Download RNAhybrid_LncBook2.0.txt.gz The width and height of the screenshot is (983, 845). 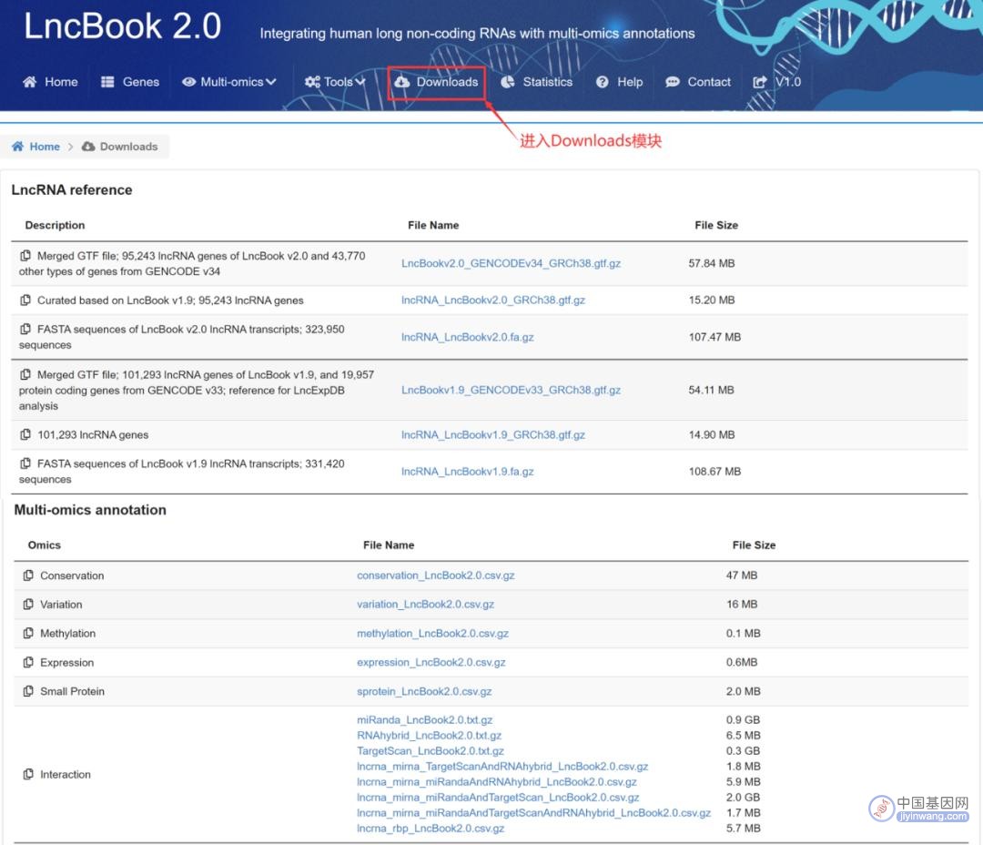tap(430, 735)
